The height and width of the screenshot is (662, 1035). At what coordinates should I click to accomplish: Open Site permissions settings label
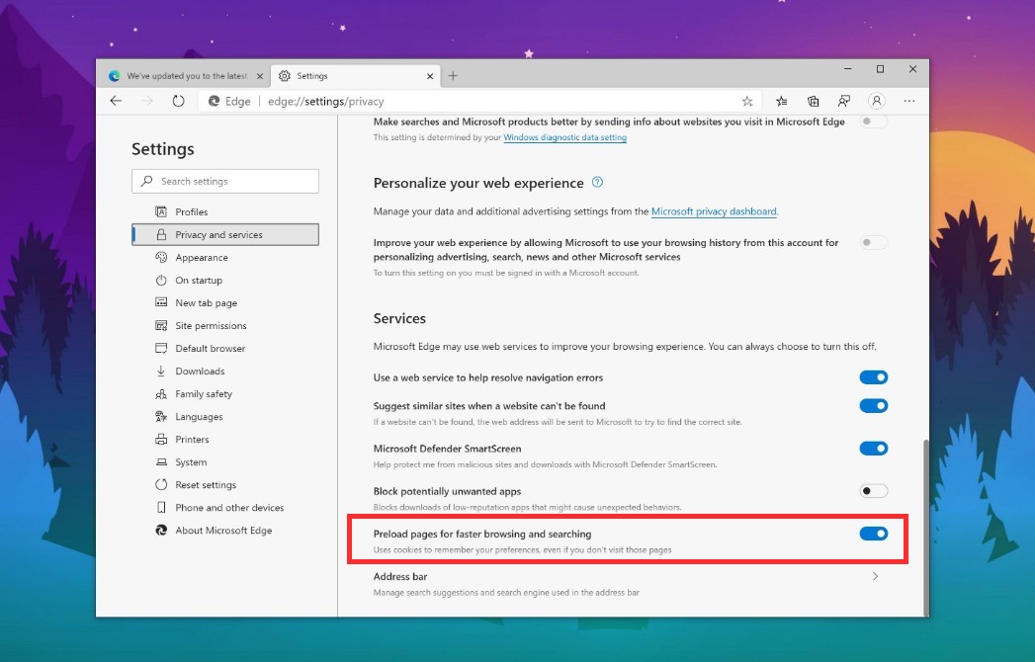[x=211, y=325]
